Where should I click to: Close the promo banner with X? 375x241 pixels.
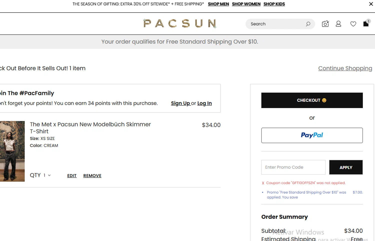click(x=371, y=4)
